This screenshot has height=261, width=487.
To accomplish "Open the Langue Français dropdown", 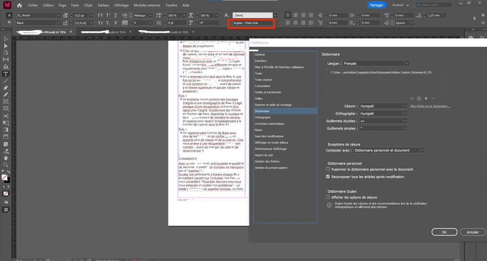I will point(376,63).
